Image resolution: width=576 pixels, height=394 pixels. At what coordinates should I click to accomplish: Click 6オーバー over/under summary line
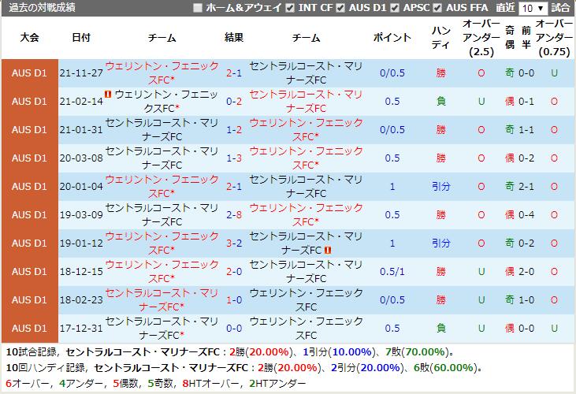tap(155, 384)
